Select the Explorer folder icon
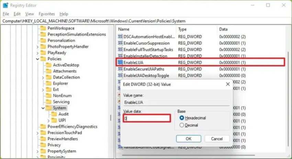Viewport: 292px width, 159px height. pyautogui.click(x=48, y=83)
